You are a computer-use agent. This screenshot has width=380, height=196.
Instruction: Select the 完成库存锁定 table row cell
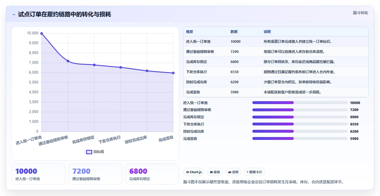[197, 62]
